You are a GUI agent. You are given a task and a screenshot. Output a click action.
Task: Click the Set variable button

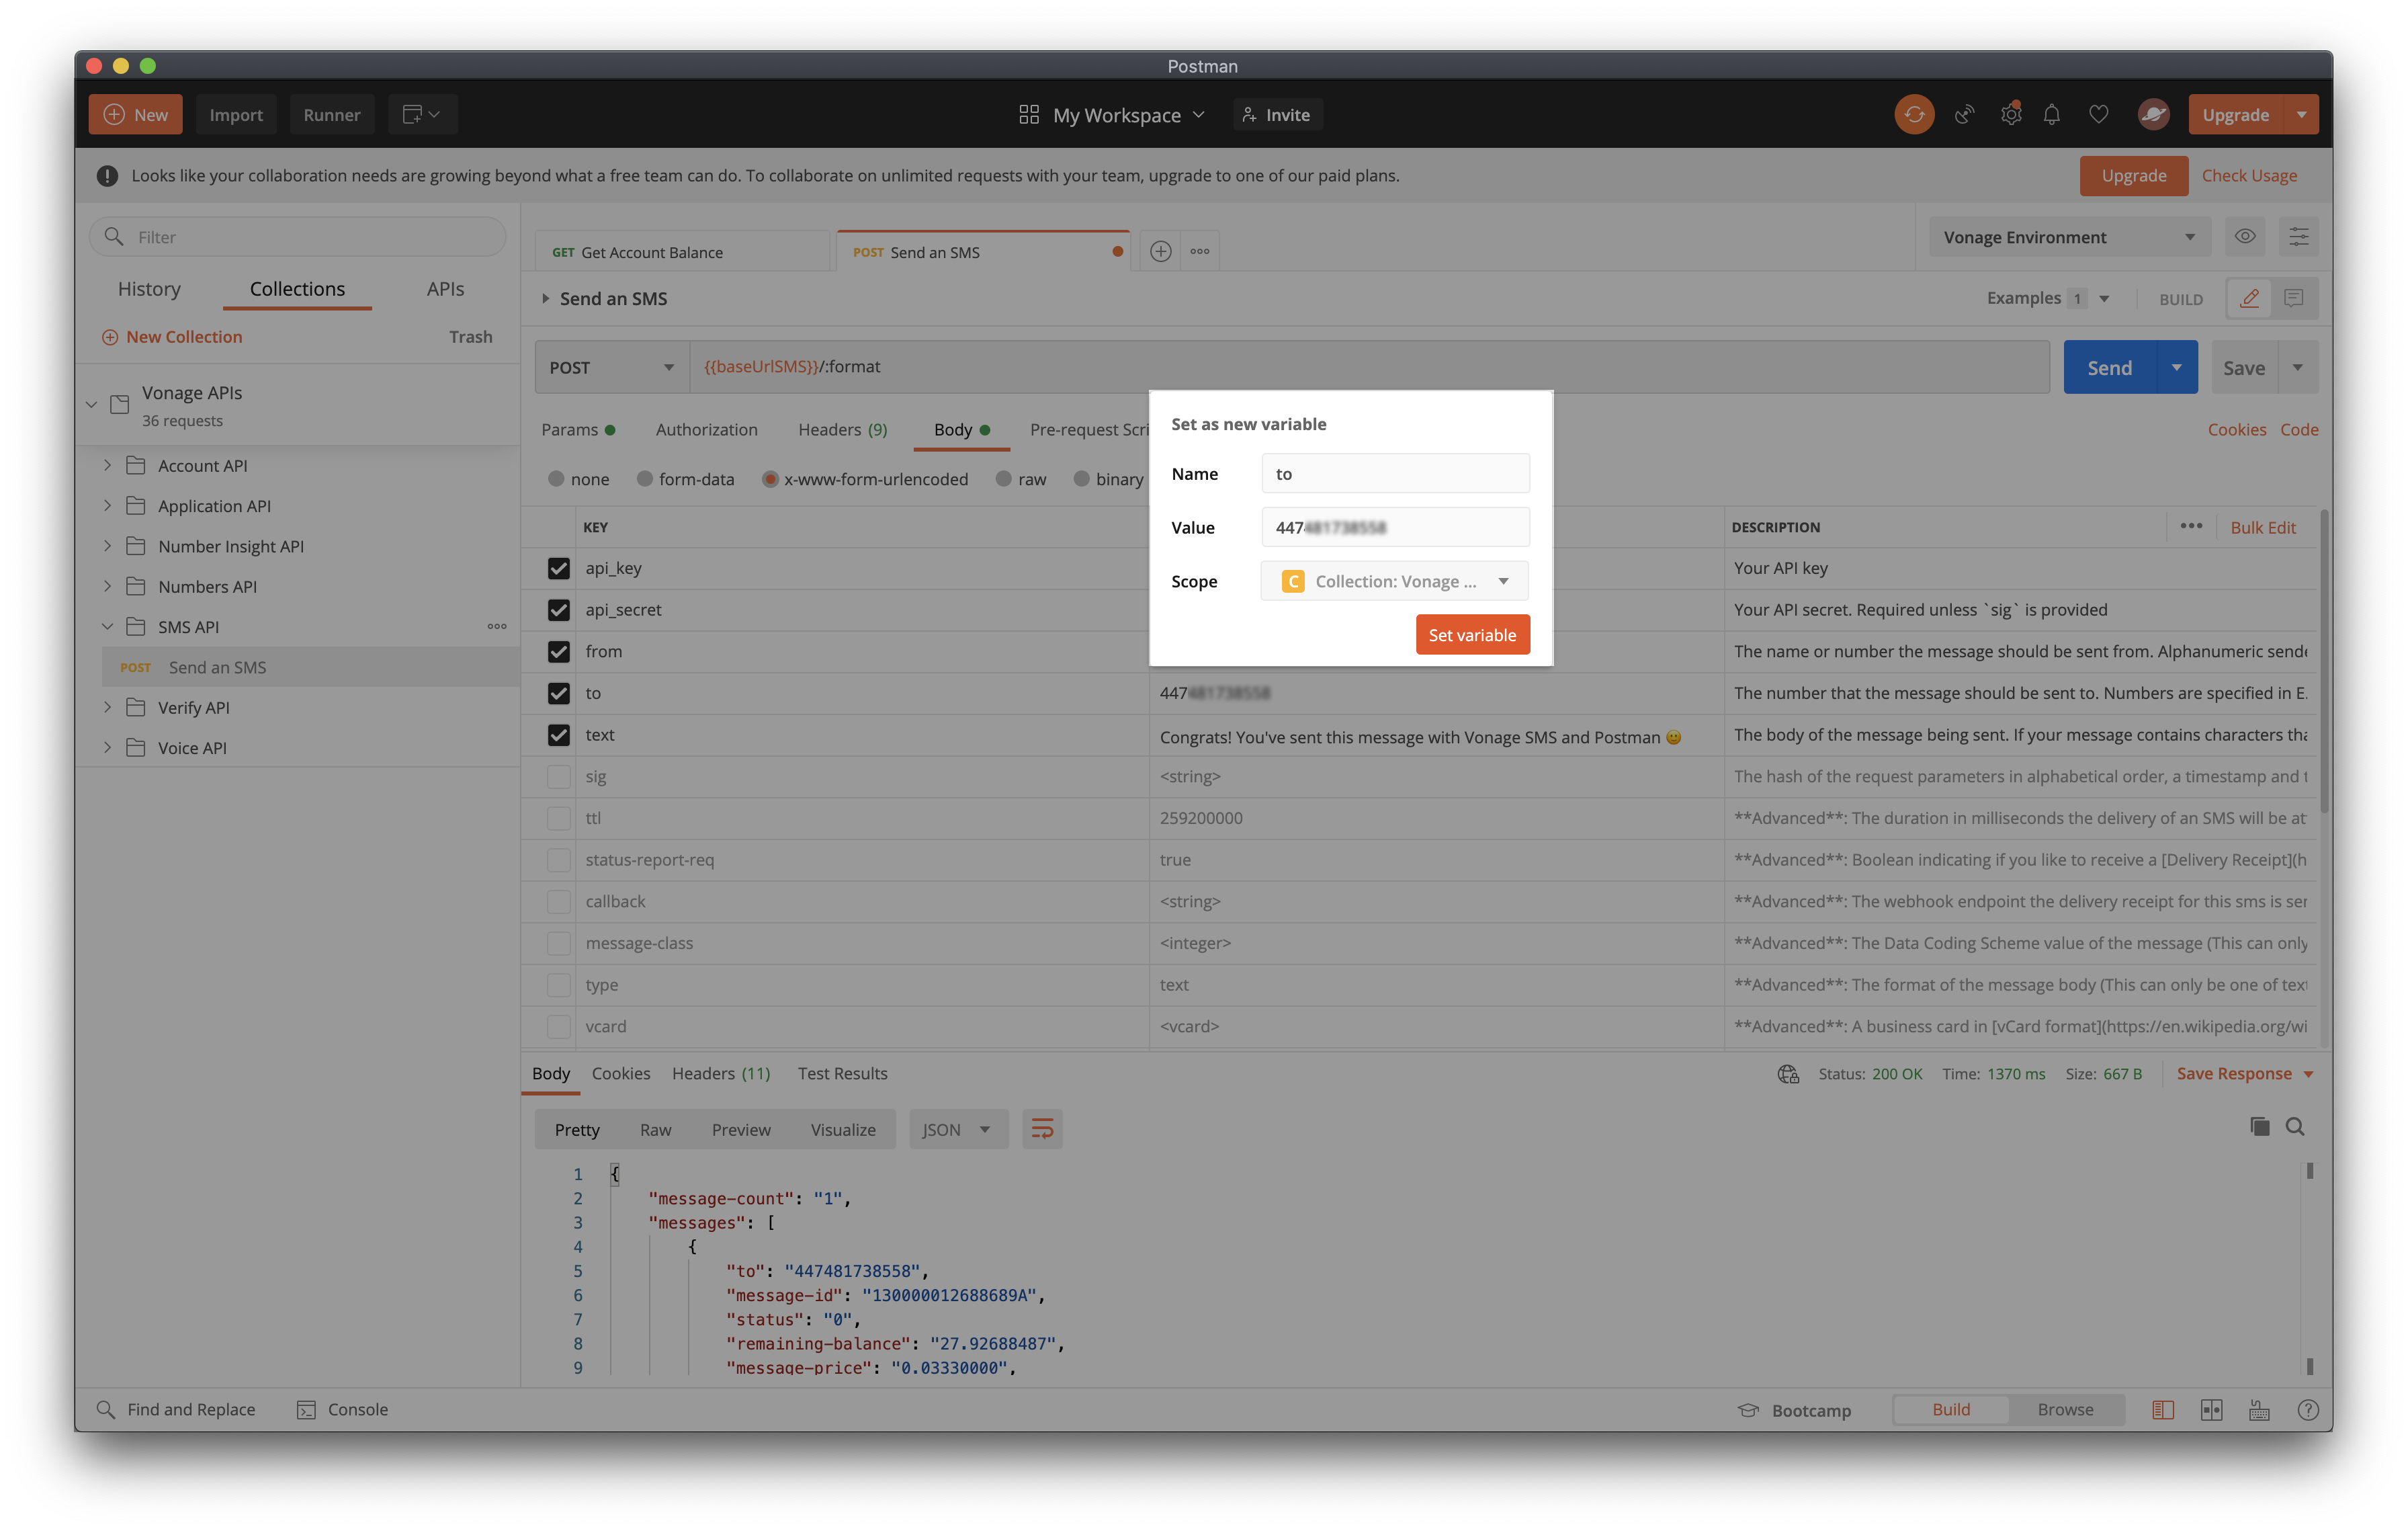click(x=1472, y=634)
